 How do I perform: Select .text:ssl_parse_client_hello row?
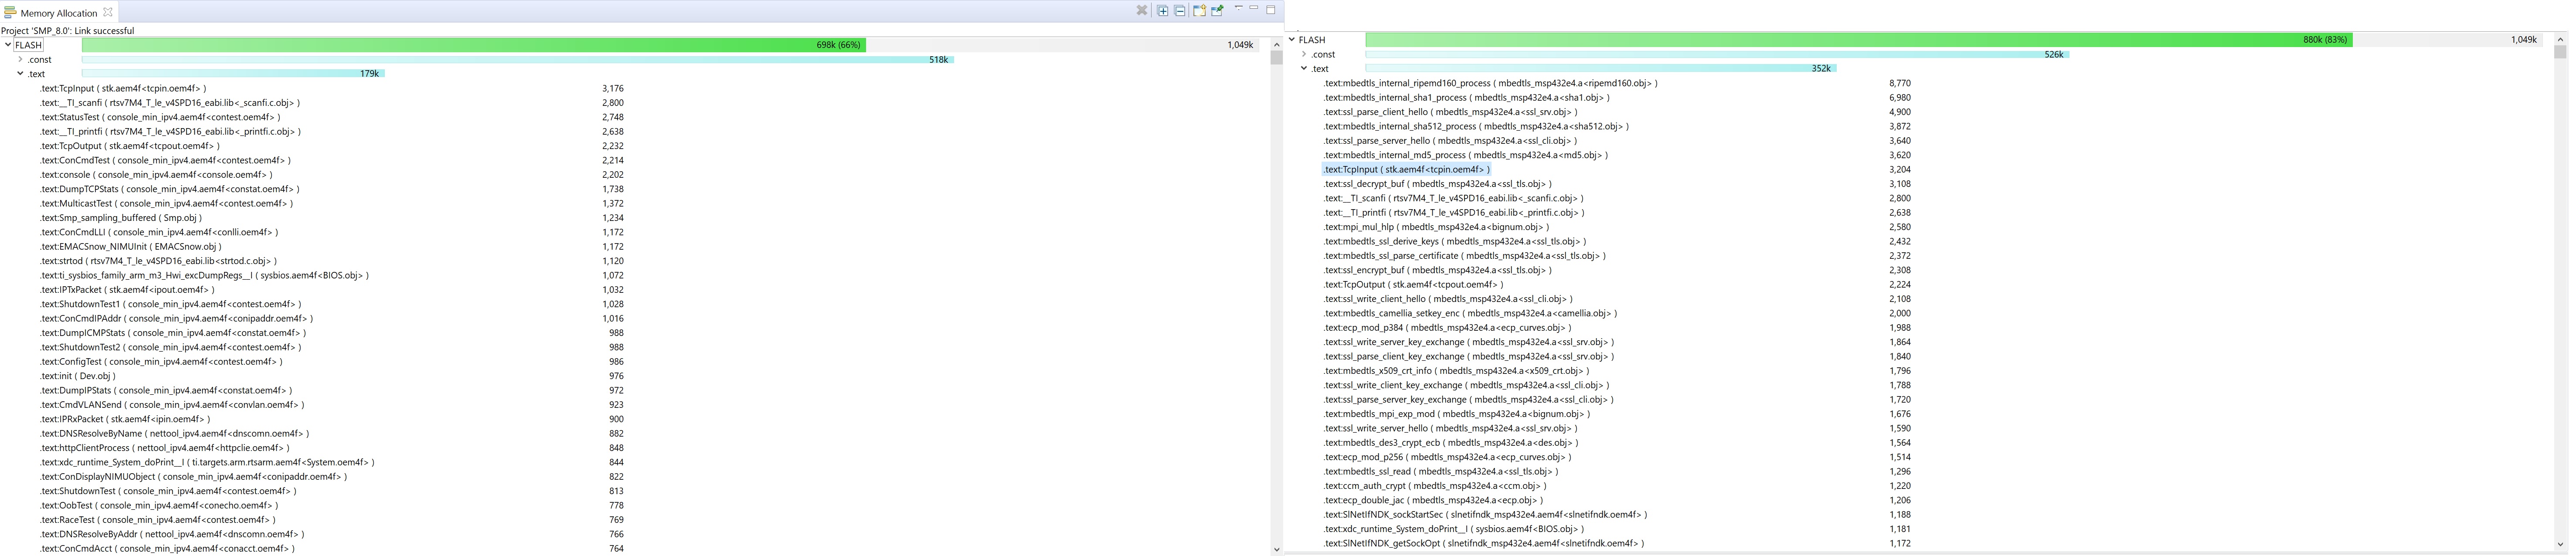pos(1450,112)
